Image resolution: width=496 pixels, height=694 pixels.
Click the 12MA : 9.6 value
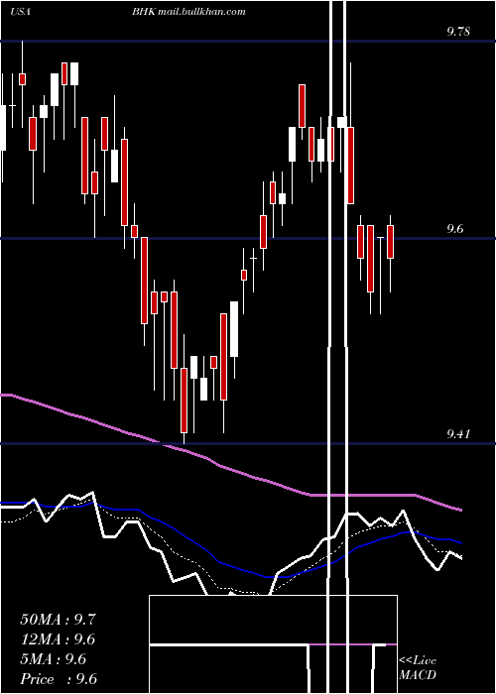pyautogui.click(x=58, y=639)
